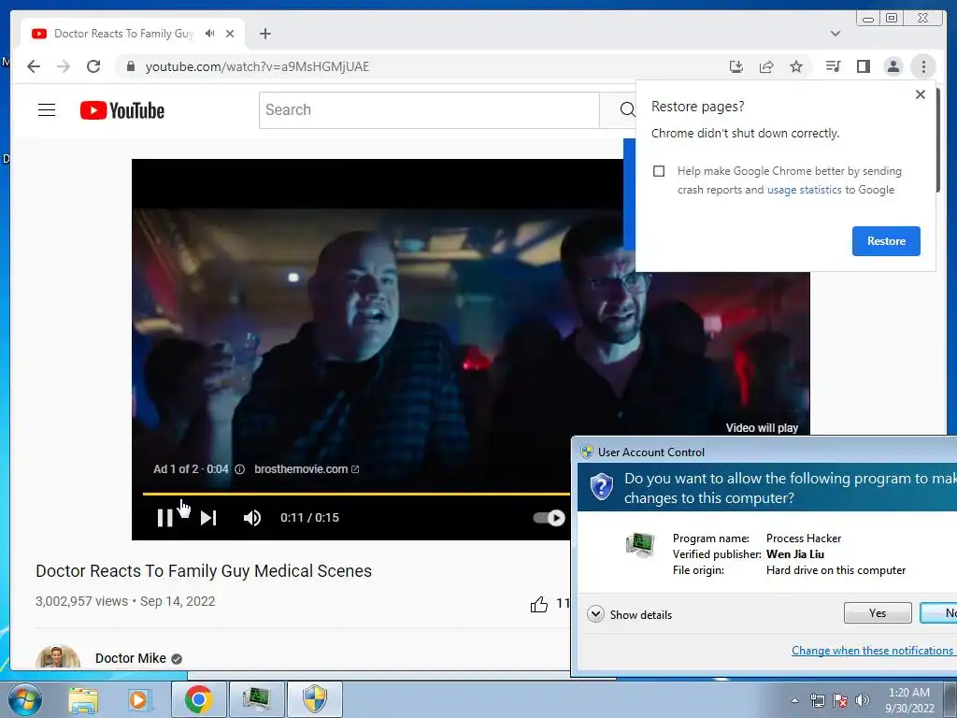Visit brosthemovie.com ad link
The image size is (957, 718).
307,469
